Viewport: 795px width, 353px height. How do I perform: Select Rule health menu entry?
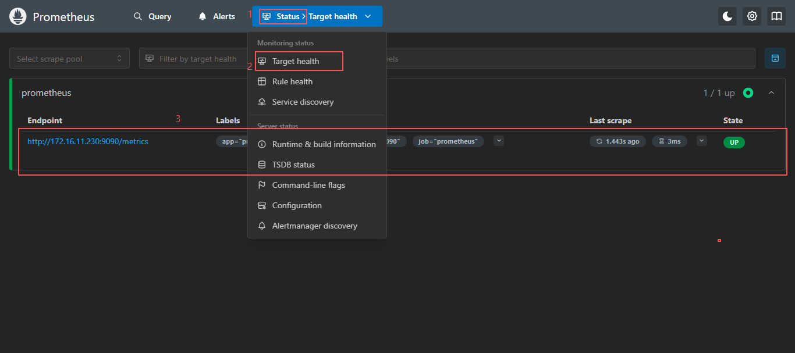pos(292,81)
